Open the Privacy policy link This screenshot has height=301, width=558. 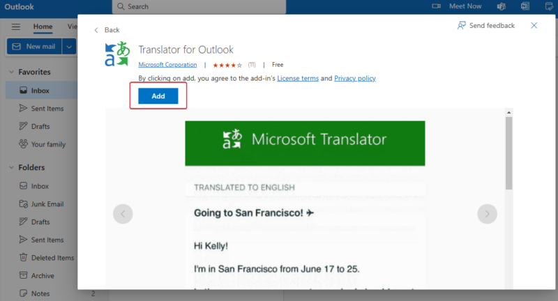point(355,78)
